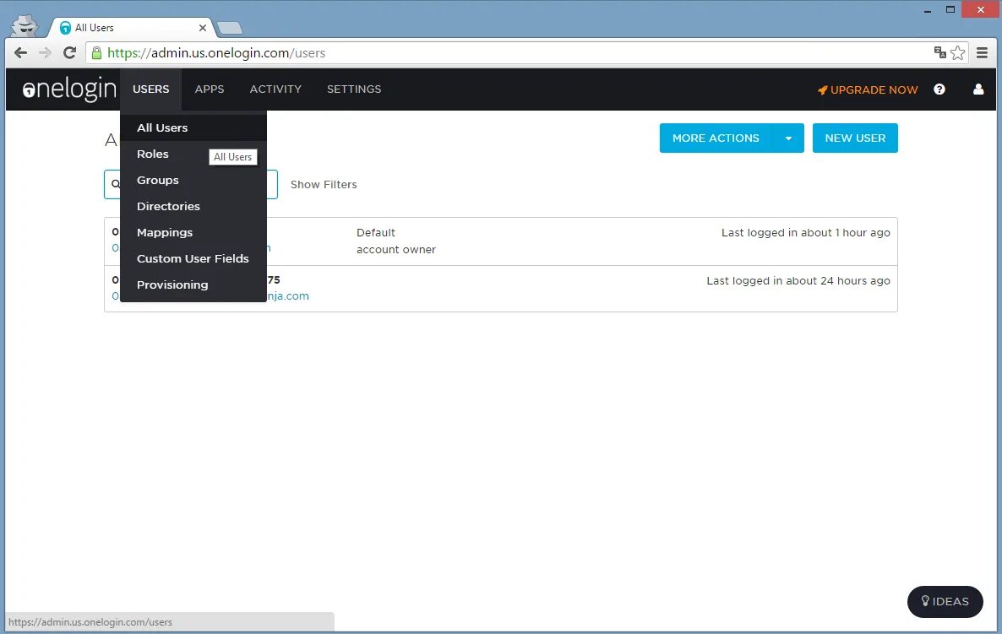1002x634 pixels.
Task: Select Provisioning in Users menu
Action: coord(193,284)
